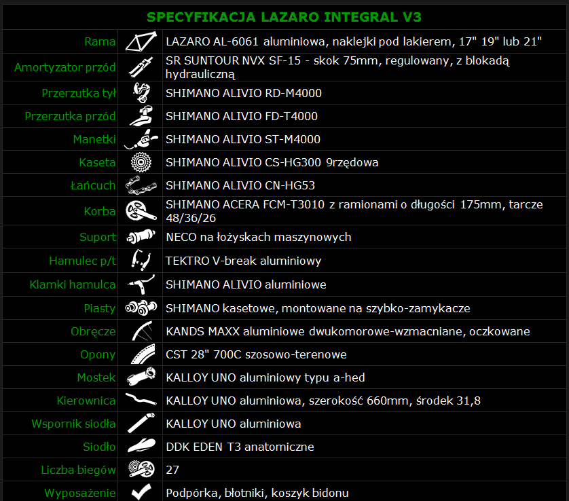Click the V-brake icon in Hamulec row
This screenshot has height=501, width=569.
pyautogui.click(x=141, y=261)
